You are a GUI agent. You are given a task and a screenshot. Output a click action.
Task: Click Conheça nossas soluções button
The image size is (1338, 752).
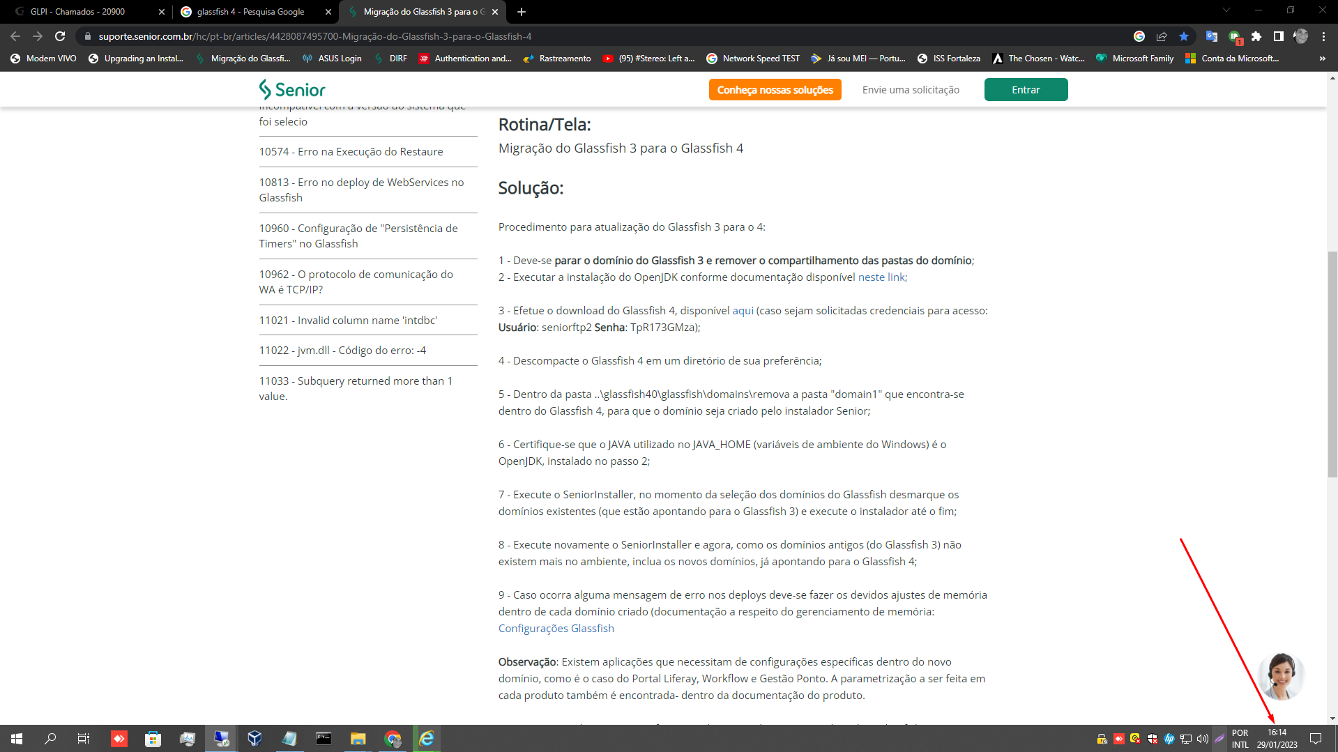pos(775,90)
